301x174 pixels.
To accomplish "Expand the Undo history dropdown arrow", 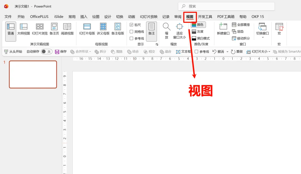I will tap(227, 52).
